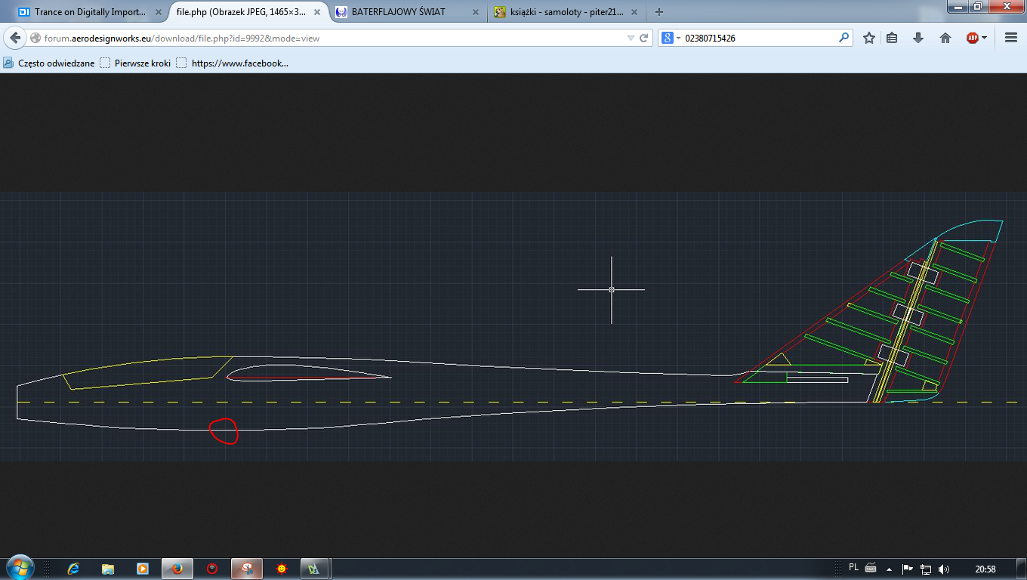Viewport: 1027px width, 580px height.
Task: Click the browser Back arrow button
Action: click(15, 38)
